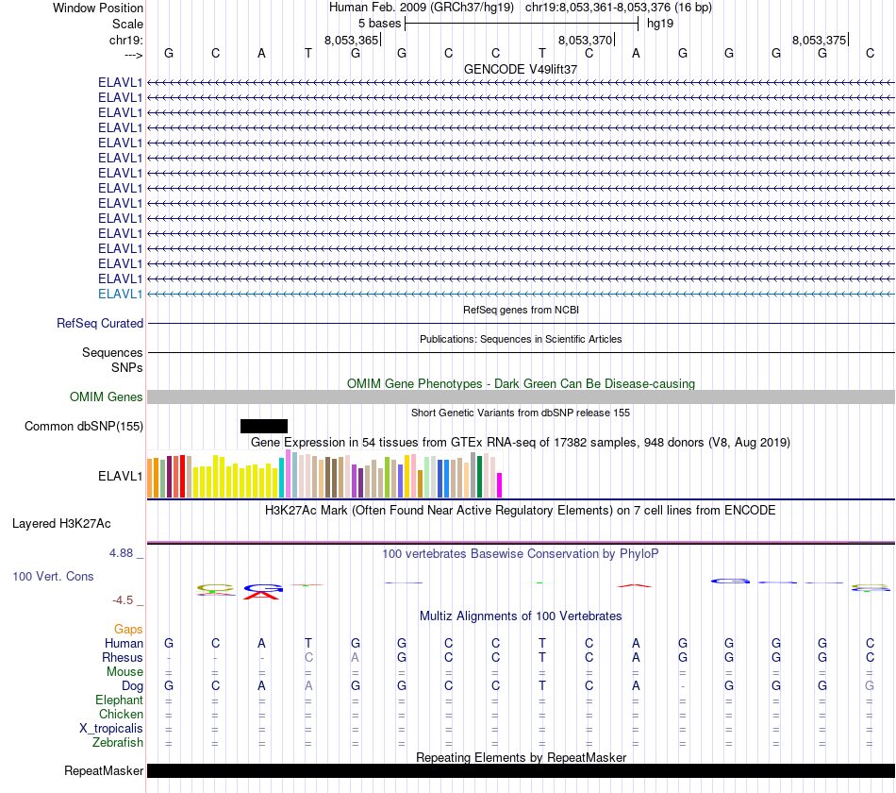Click the Zebrafish alignment row label
The image size is (896, 793).
coord(118,743)
